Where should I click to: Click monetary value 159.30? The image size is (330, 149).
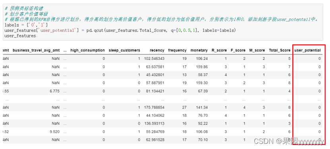click(201, 83)
